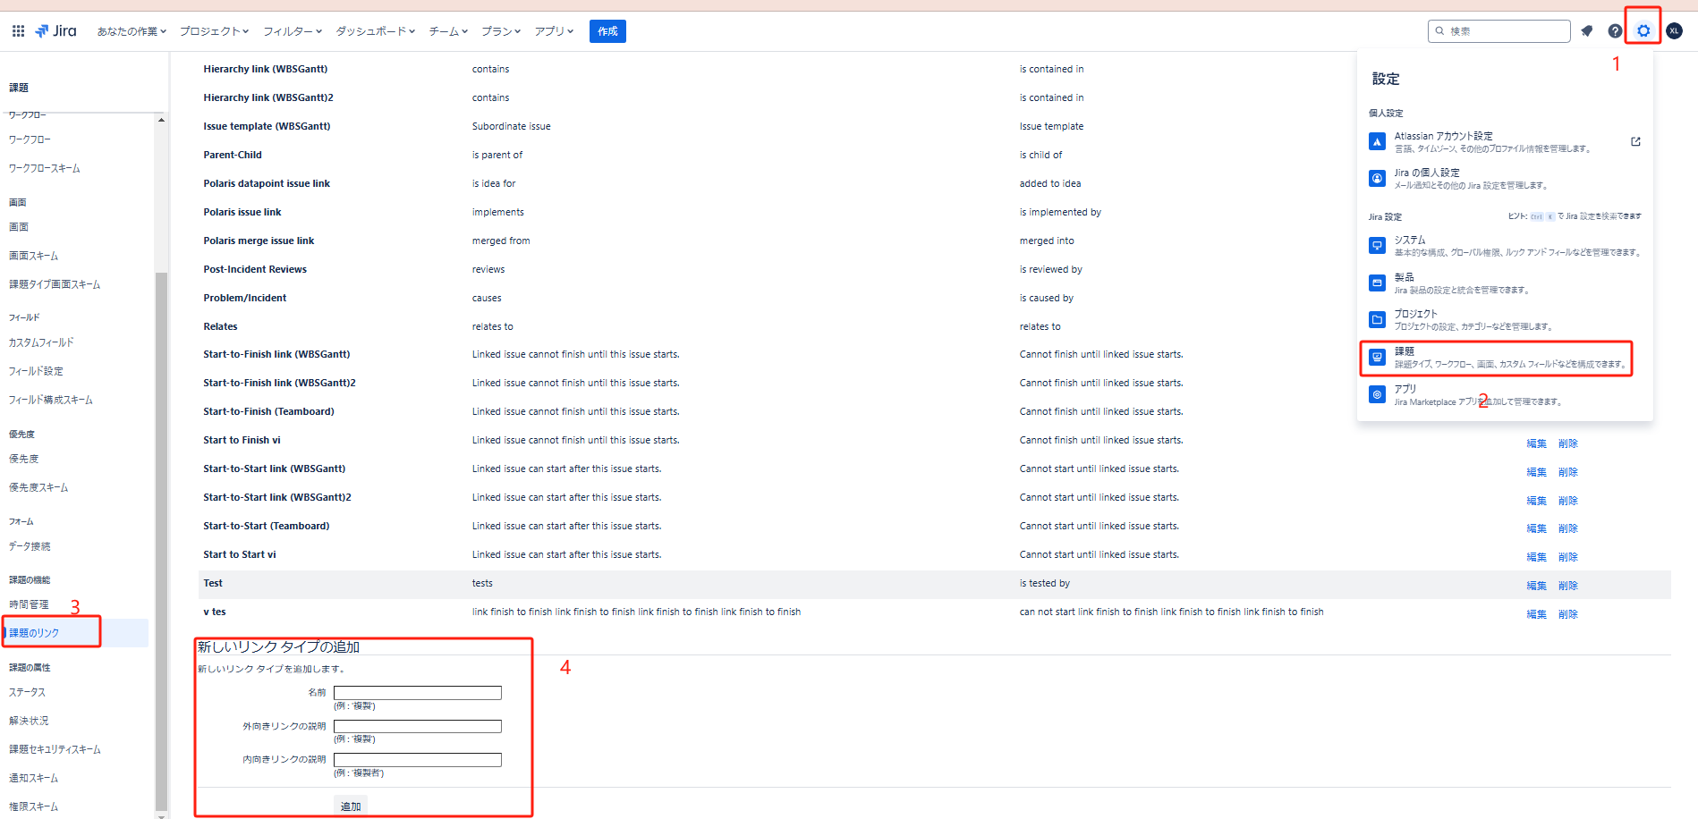Click 編集 link for the Test row

tap(1536, 586)
